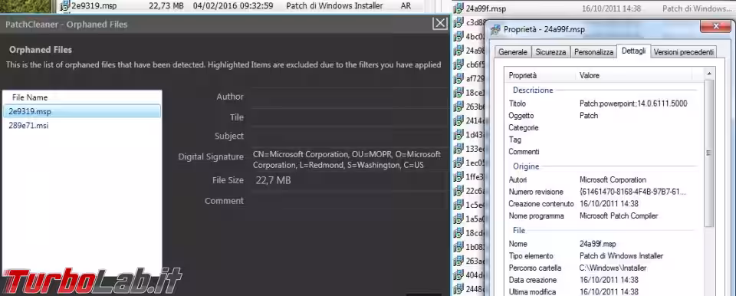This screenshot has height=296, width=736.
Task: Select the file icon beside 1b08 entry
Action: pos(458,247)
